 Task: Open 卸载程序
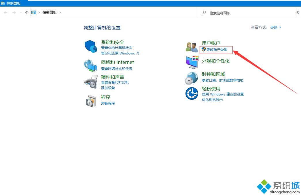(108, 103)
